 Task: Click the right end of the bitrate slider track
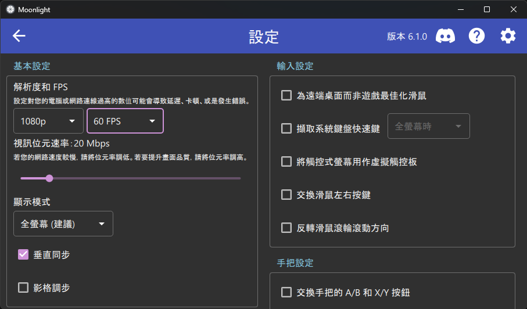click(239, 178)
